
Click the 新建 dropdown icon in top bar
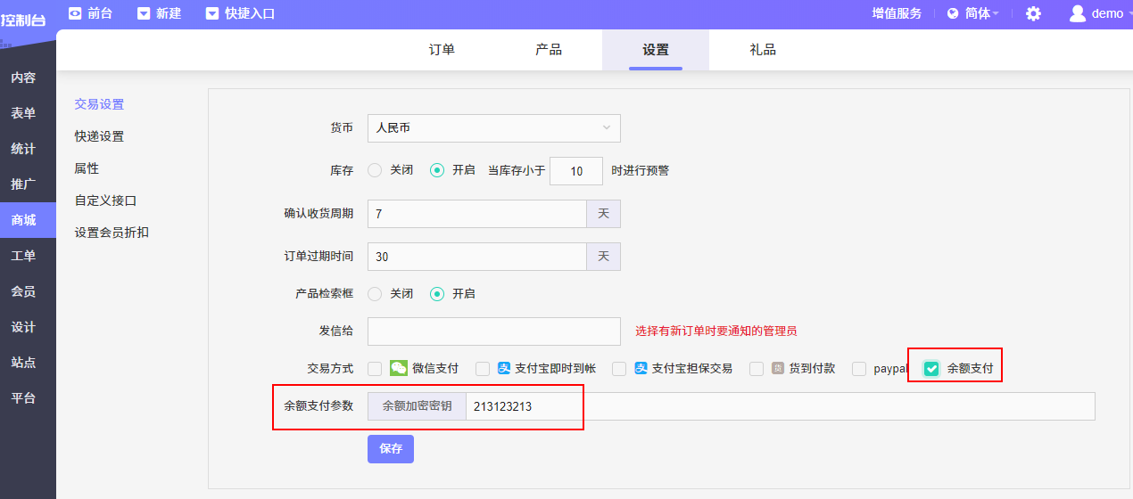[144, 13]
